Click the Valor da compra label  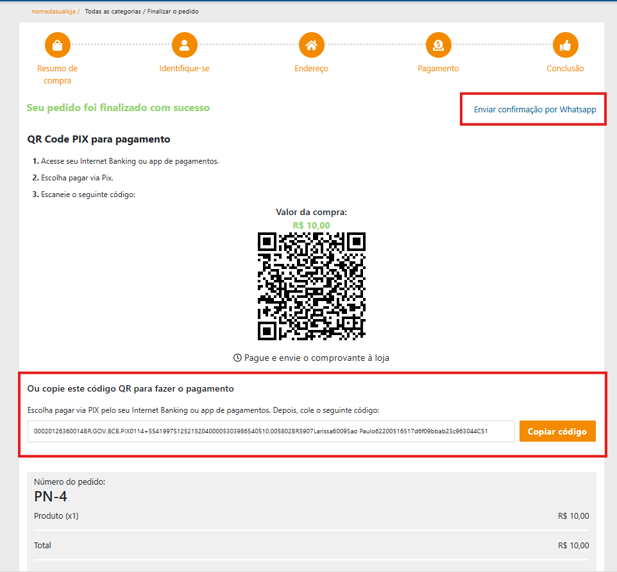tap(311, 212)
